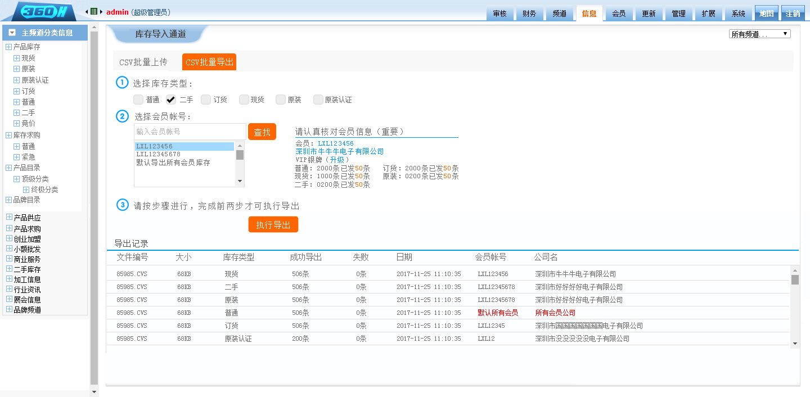
Task: Click the 库存类型 column header
Action: coord(238,257)
